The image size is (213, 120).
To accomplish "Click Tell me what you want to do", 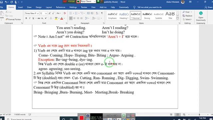I will click(147, 7).
